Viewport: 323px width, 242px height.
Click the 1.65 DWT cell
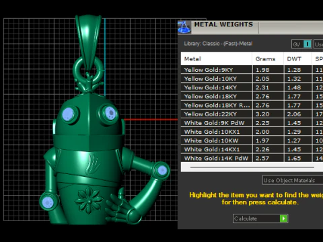point(298,158)
